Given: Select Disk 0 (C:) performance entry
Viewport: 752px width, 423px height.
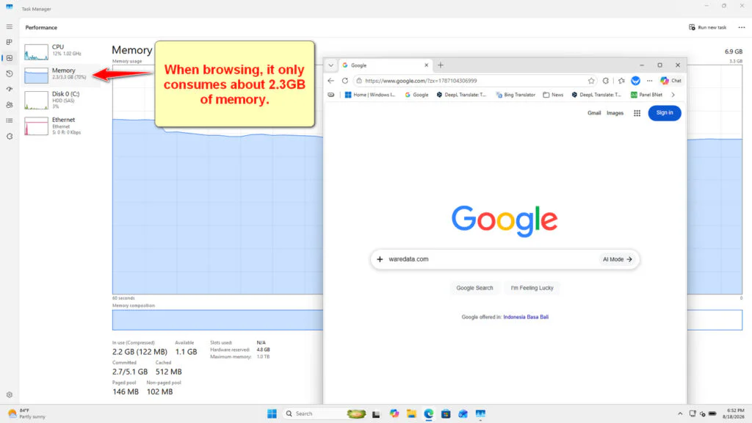Looking at the screenshot, I should point(60,100).
